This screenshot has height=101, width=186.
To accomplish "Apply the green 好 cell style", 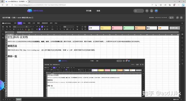I will [128, 28].
